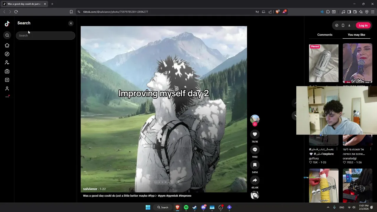This screenshot has width=377, height=212.
Task: Expand the system tray hidden icons chevron
Action: 328,207
